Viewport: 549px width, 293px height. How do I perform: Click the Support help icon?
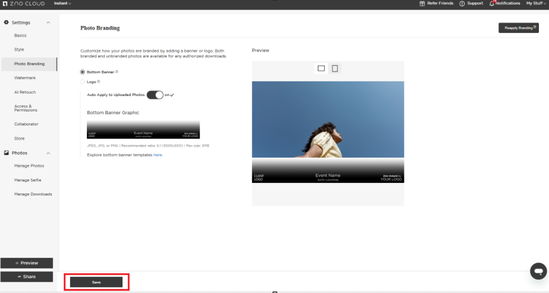coord(462,3)
